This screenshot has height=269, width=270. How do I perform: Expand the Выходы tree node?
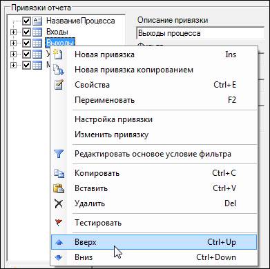14,43
